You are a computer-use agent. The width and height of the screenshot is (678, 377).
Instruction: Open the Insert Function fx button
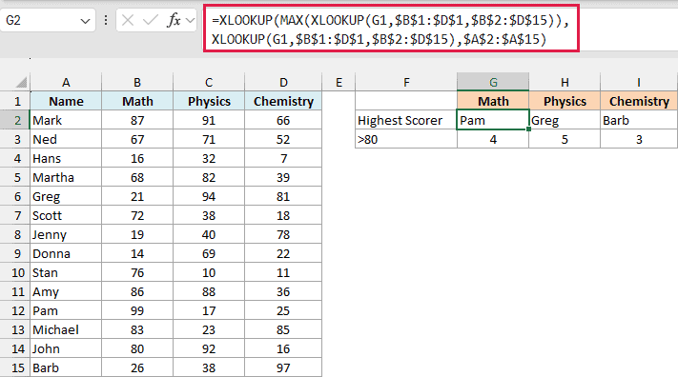pyautogui.click(x=174, y=20)
